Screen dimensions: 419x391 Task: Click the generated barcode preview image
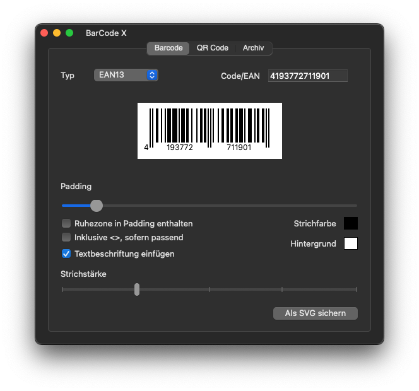tap(209, 131)
